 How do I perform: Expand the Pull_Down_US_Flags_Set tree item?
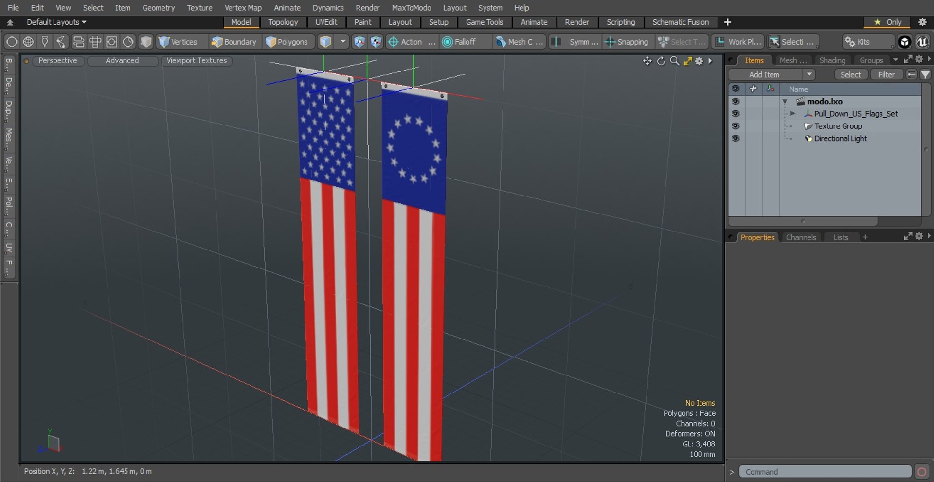pos(793,113)
